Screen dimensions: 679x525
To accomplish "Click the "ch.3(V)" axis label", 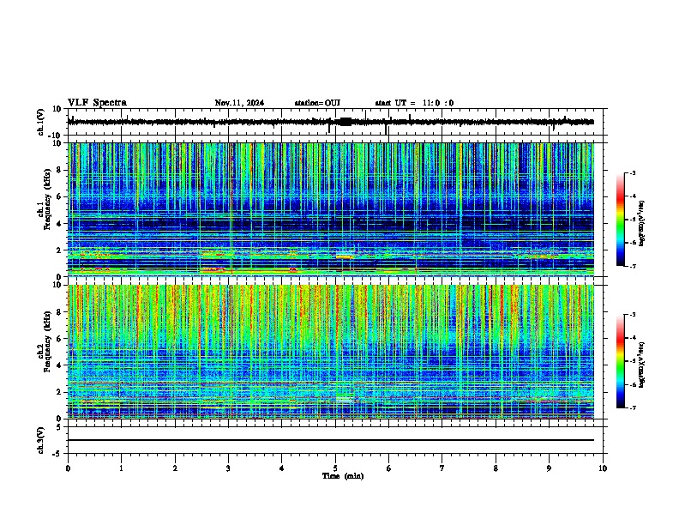I will click(x=41, y=440).
